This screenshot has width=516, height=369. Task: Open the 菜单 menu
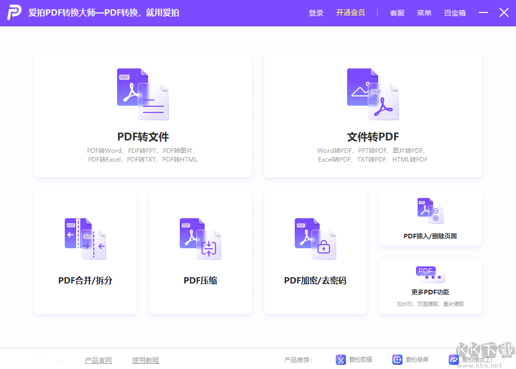coord(424,13)
